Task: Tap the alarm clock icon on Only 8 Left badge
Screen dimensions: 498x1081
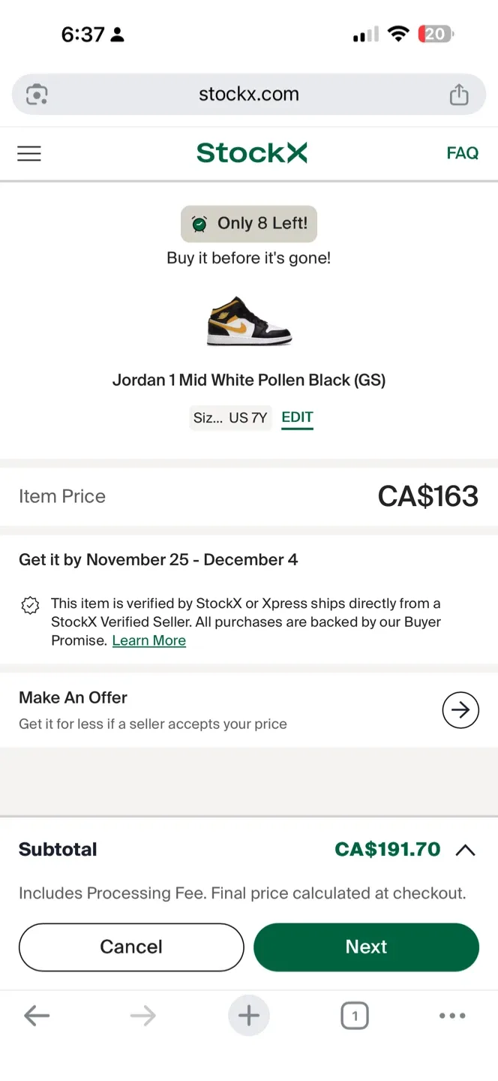Action: pyautogui.click(x=199, y=223)
